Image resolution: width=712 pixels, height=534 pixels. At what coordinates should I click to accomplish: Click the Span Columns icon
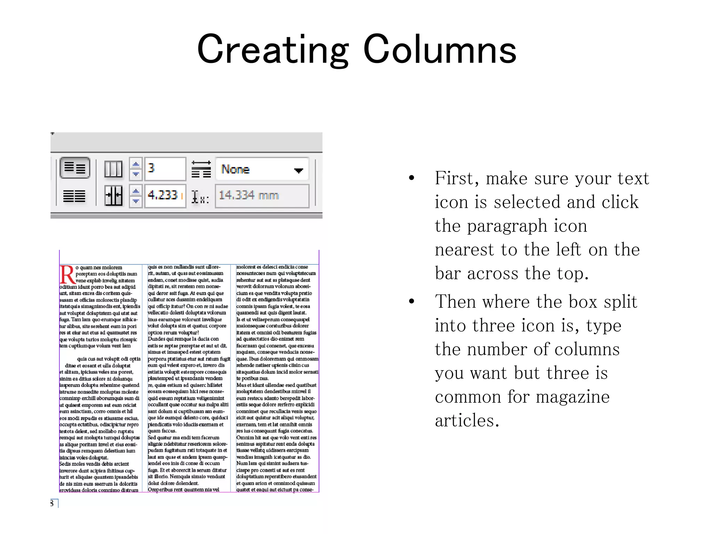point(201,169)
